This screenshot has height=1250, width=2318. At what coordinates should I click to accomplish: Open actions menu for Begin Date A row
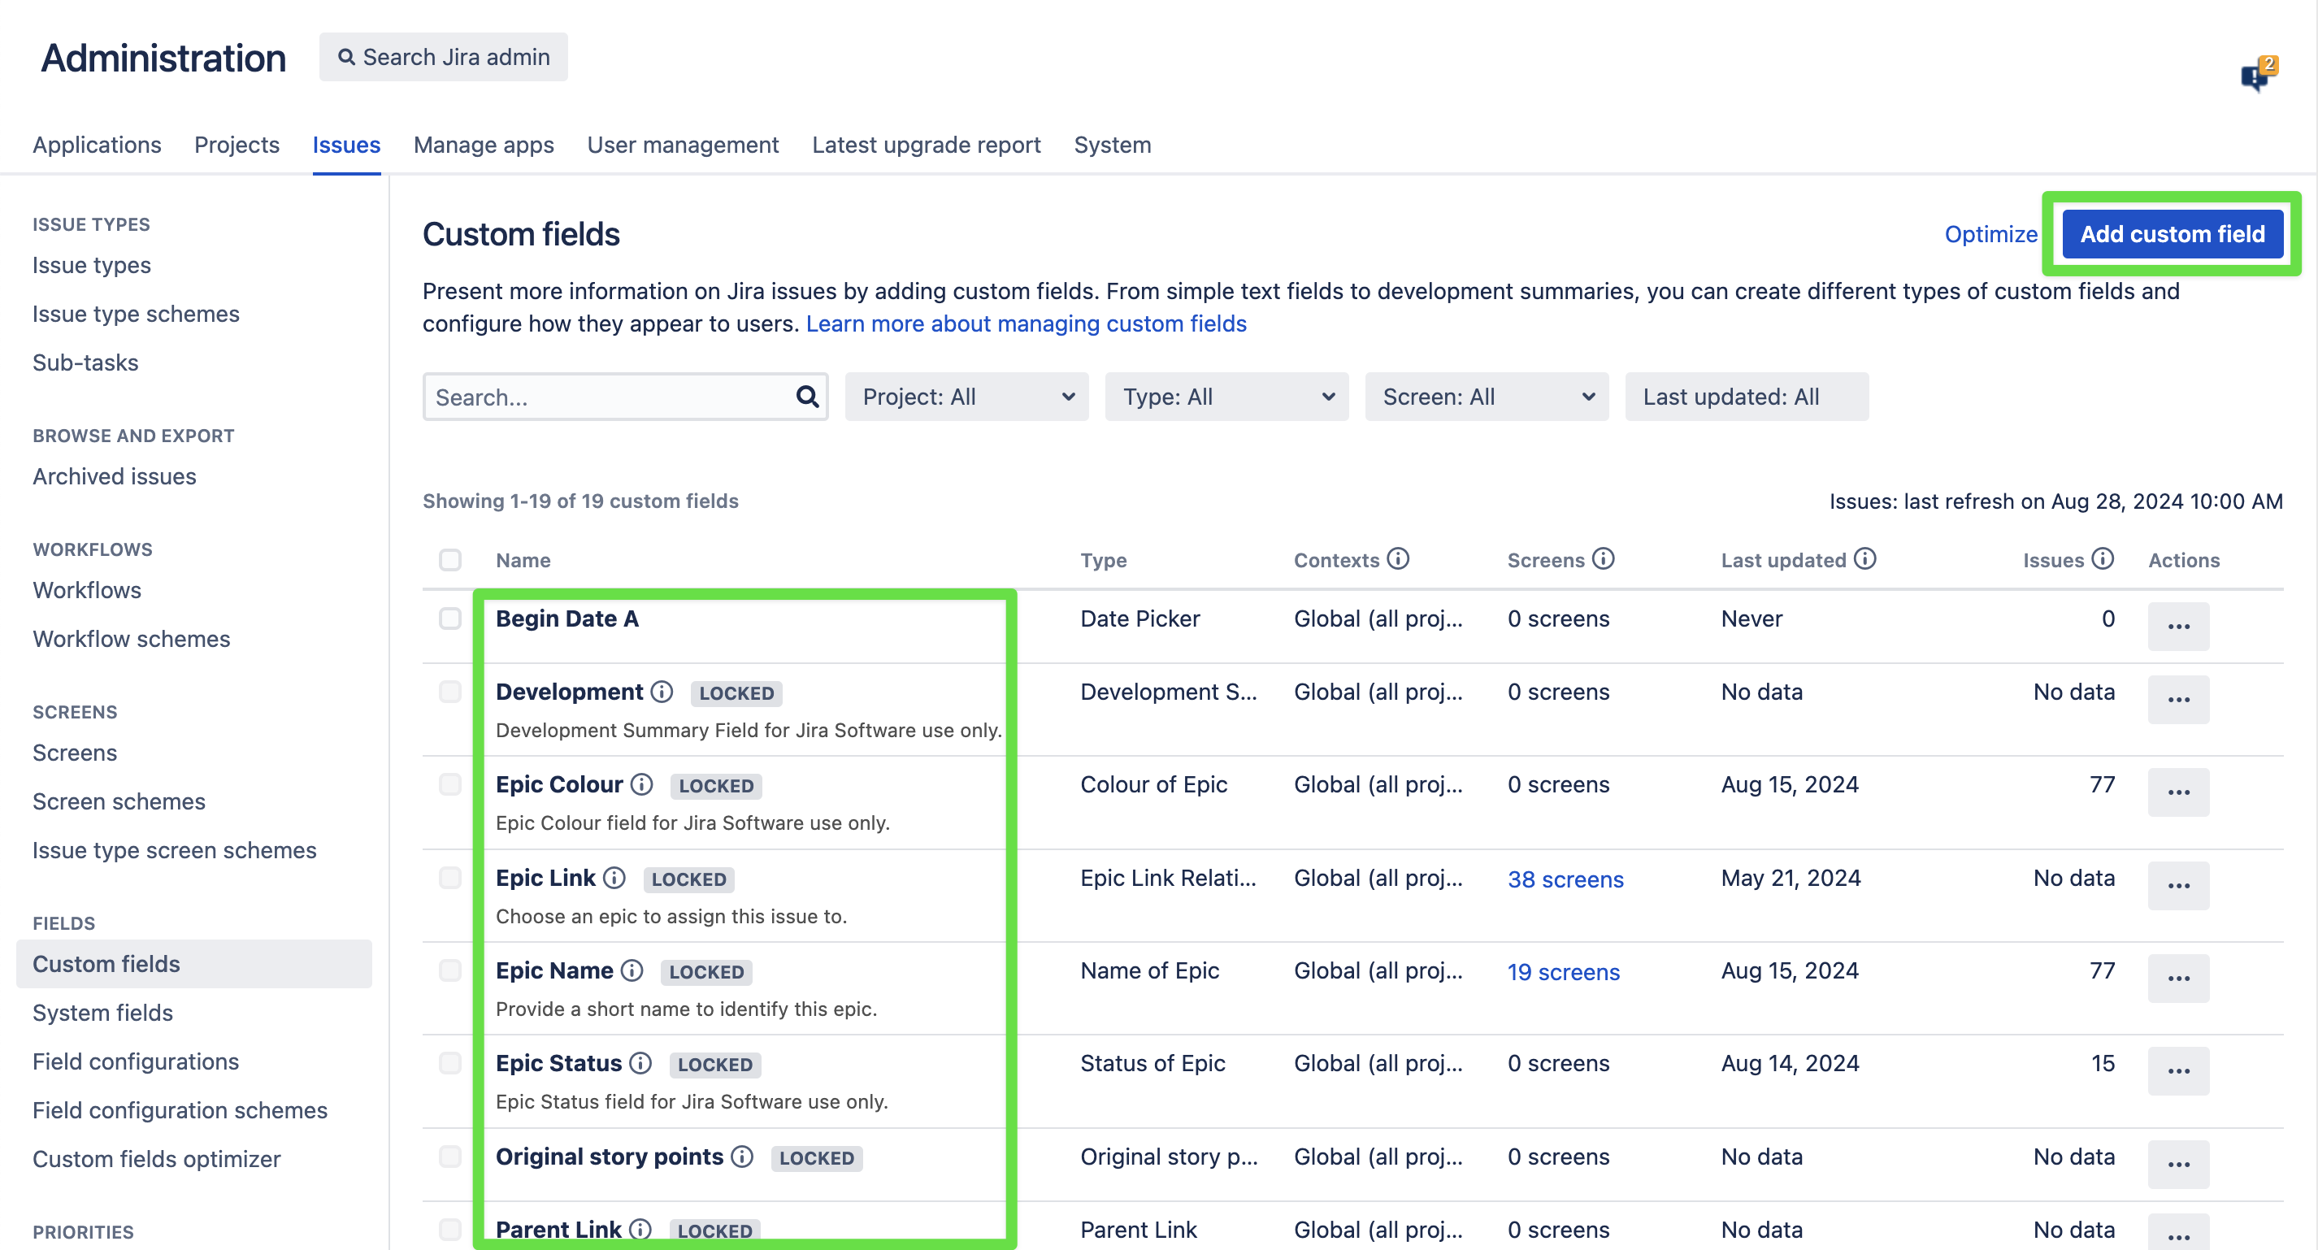[x=2177, y=626]
